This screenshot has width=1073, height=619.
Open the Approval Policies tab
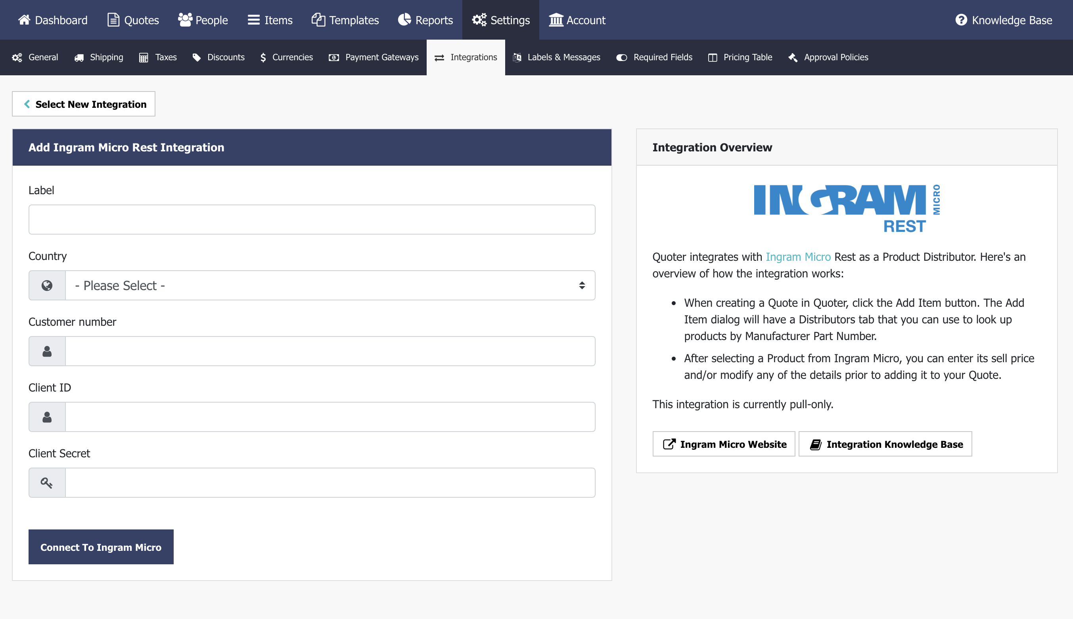828,57
